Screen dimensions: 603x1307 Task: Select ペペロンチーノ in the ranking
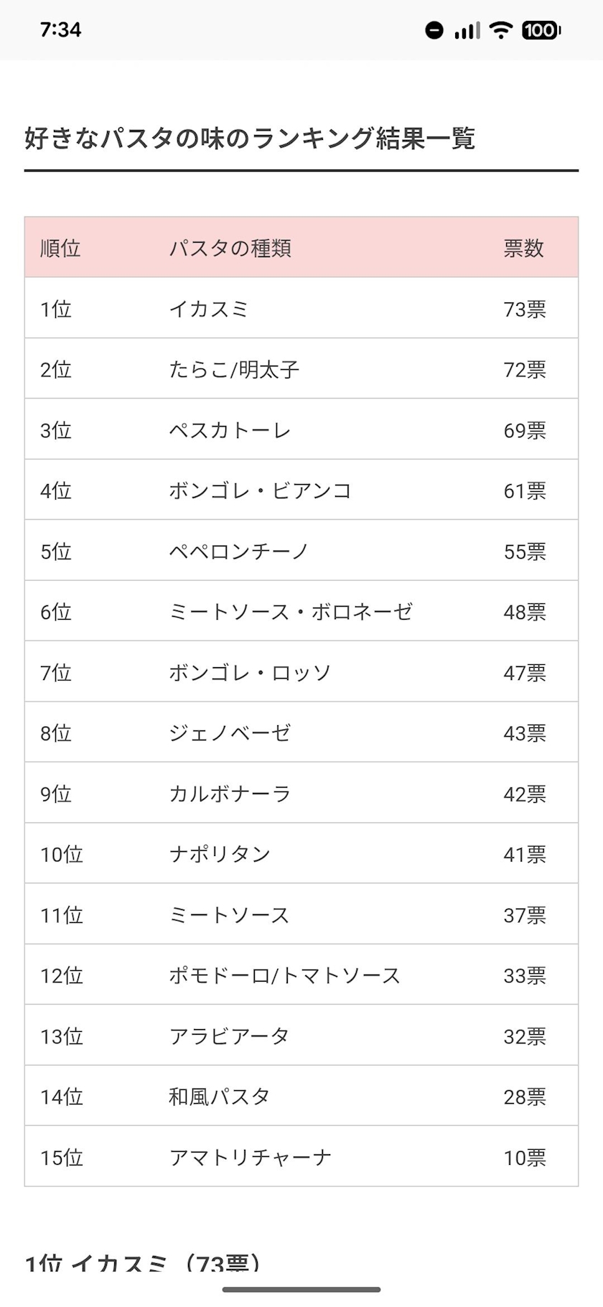[x=238, y=552]
